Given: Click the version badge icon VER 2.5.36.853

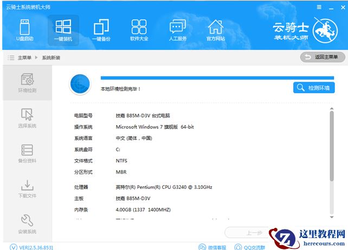Looking at the screenshot, I should (x=14, y=247).
